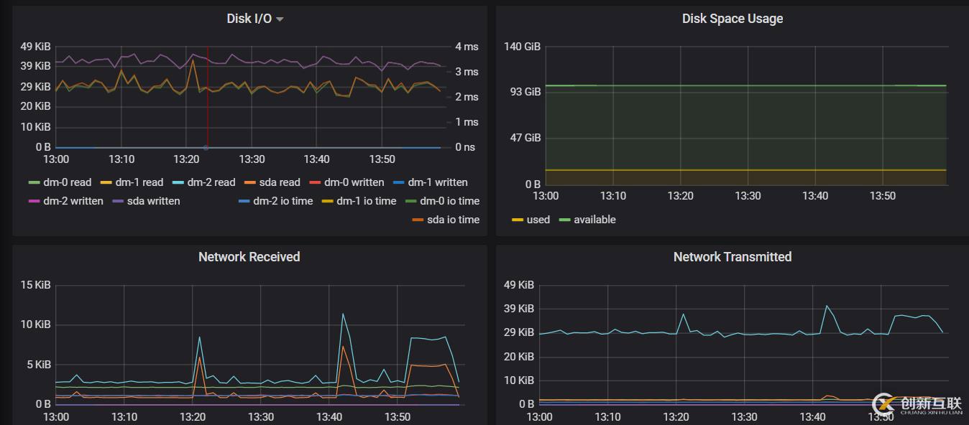Open the Disk I/O panel title menu
The image size is (969, 425).
click(x=255, y=19)
